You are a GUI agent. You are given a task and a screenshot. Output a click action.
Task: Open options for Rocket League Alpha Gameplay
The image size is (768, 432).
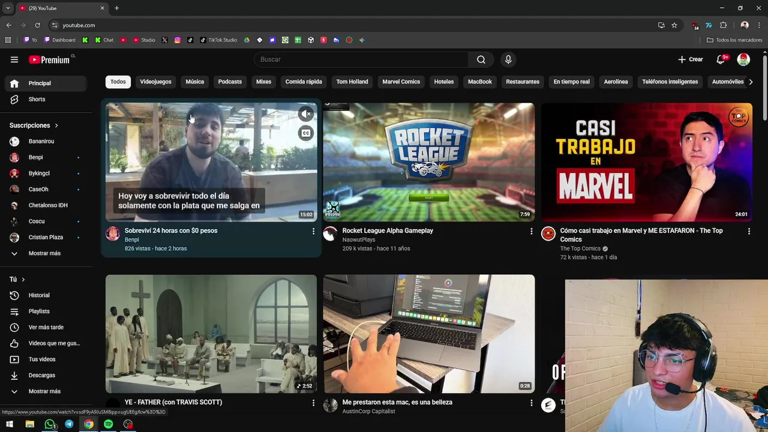[x=531, y=231]
